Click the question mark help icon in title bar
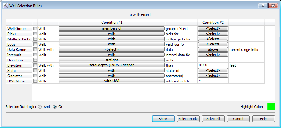Screen dimensions: 281x128 (x=262, y=6)
